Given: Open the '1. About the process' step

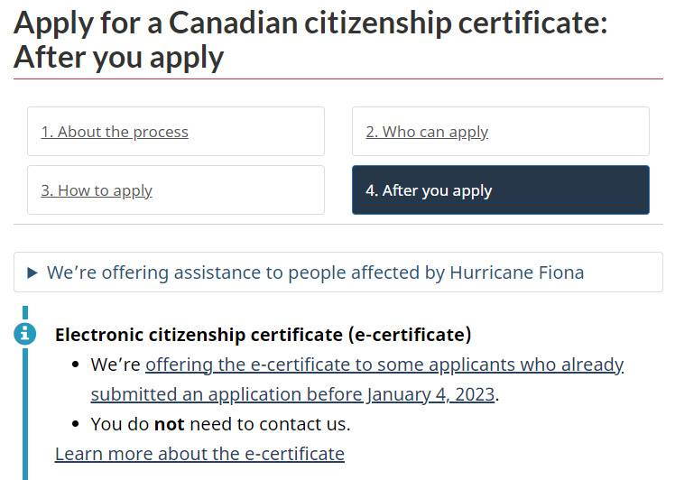Looking at the screenshot, I should click(x=115, y=132).
